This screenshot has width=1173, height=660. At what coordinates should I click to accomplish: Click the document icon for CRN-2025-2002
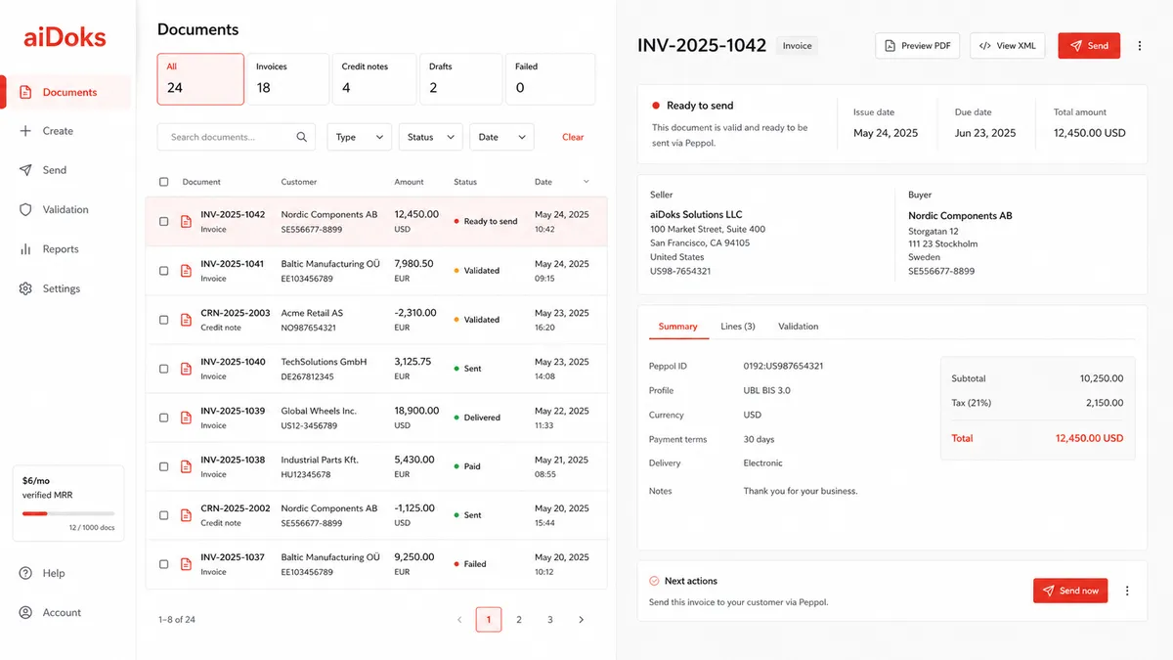pos(186,515)
